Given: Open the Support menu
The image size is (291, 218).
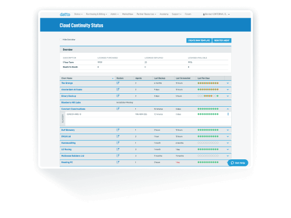Looking at the screenshot, I should click(x=177, y=14).
